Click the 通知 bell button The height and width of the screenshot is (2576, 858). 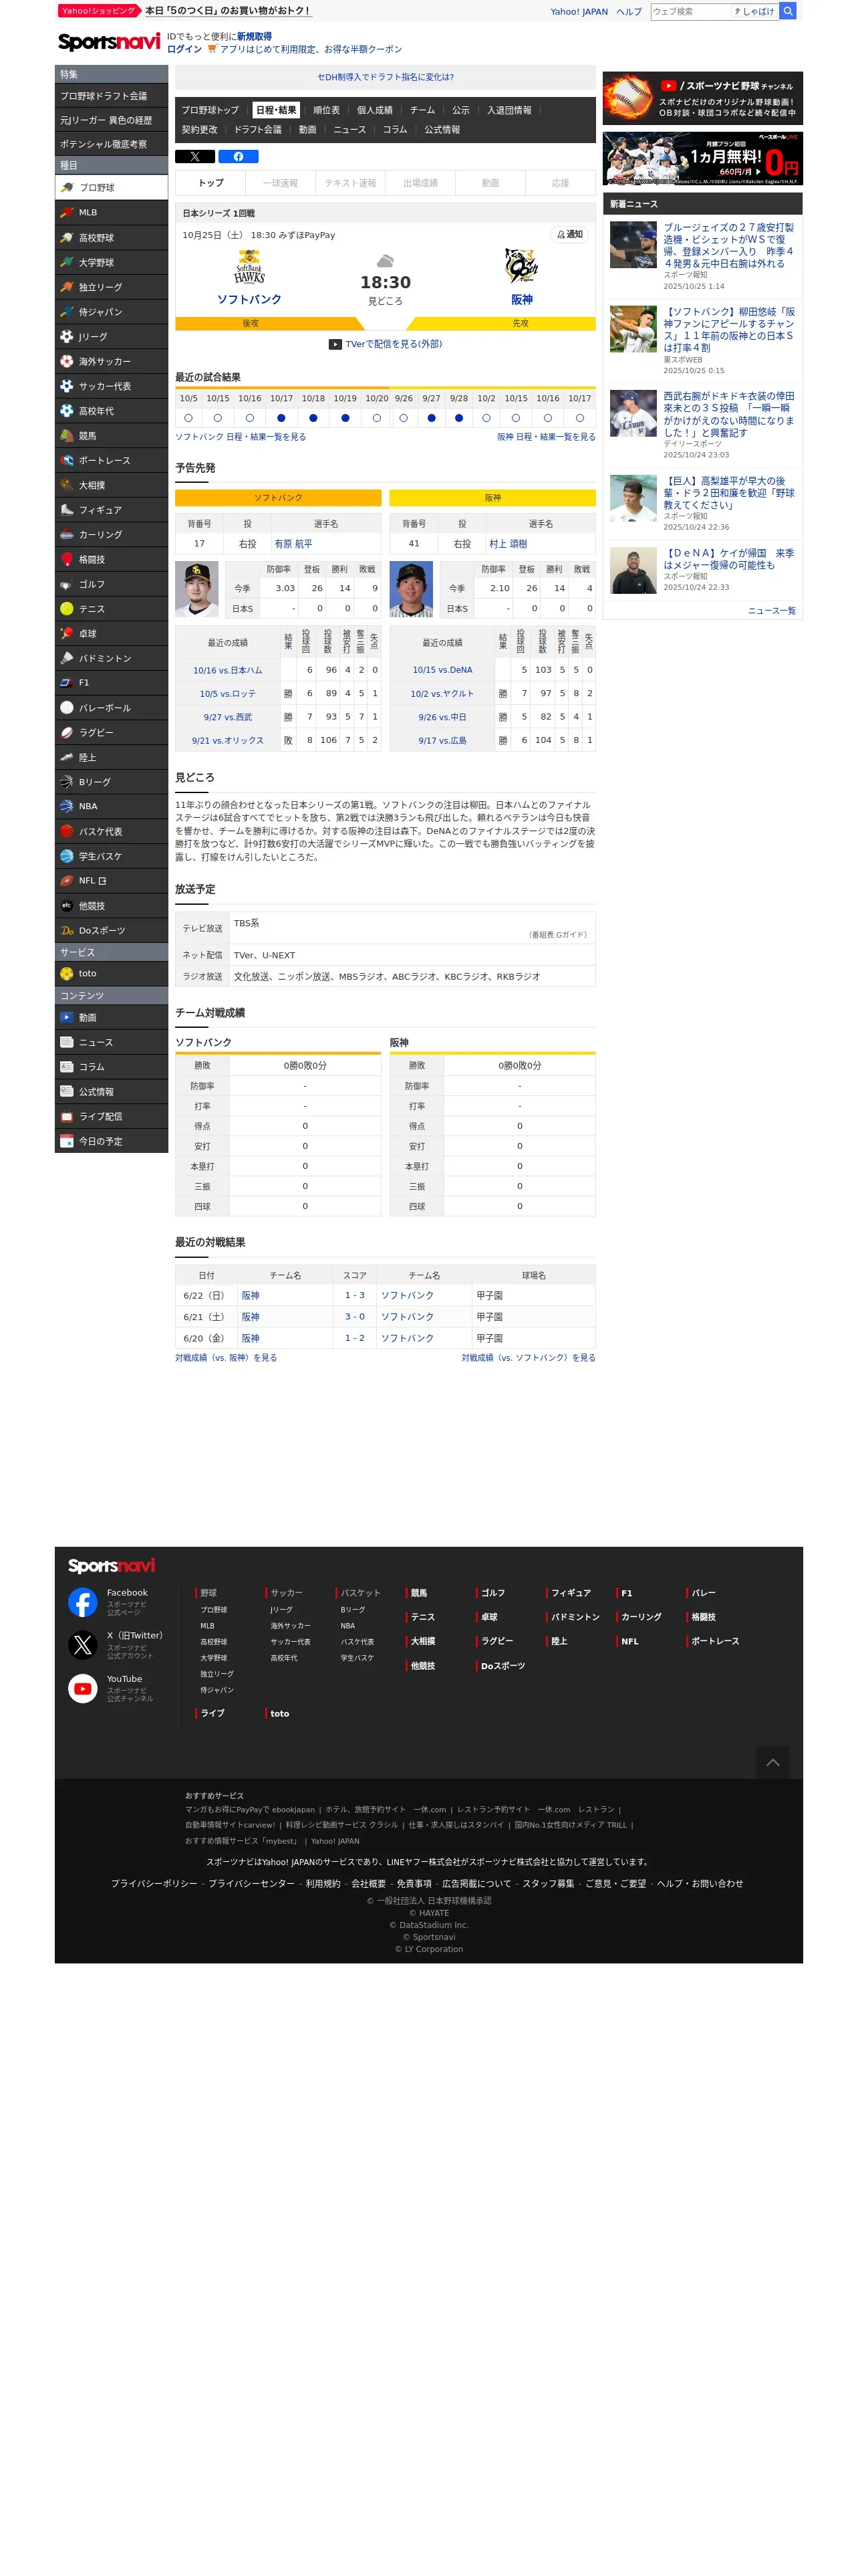click(569, 235)
